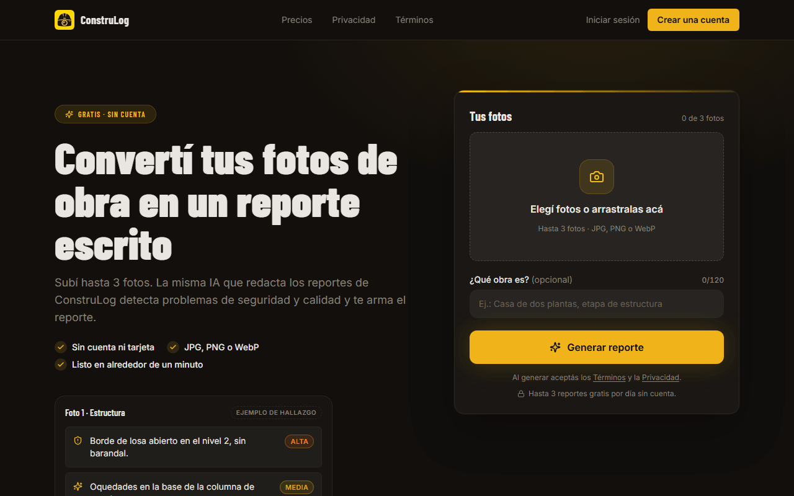Click text Hasta 3 fotos · JPG, PNG o WebP

(597, 229)
